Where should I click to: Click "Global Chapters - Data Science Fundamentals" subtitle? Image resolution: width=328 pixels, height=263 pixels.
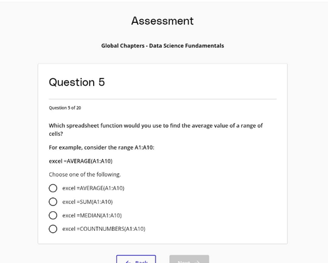[x=163, y=46]
